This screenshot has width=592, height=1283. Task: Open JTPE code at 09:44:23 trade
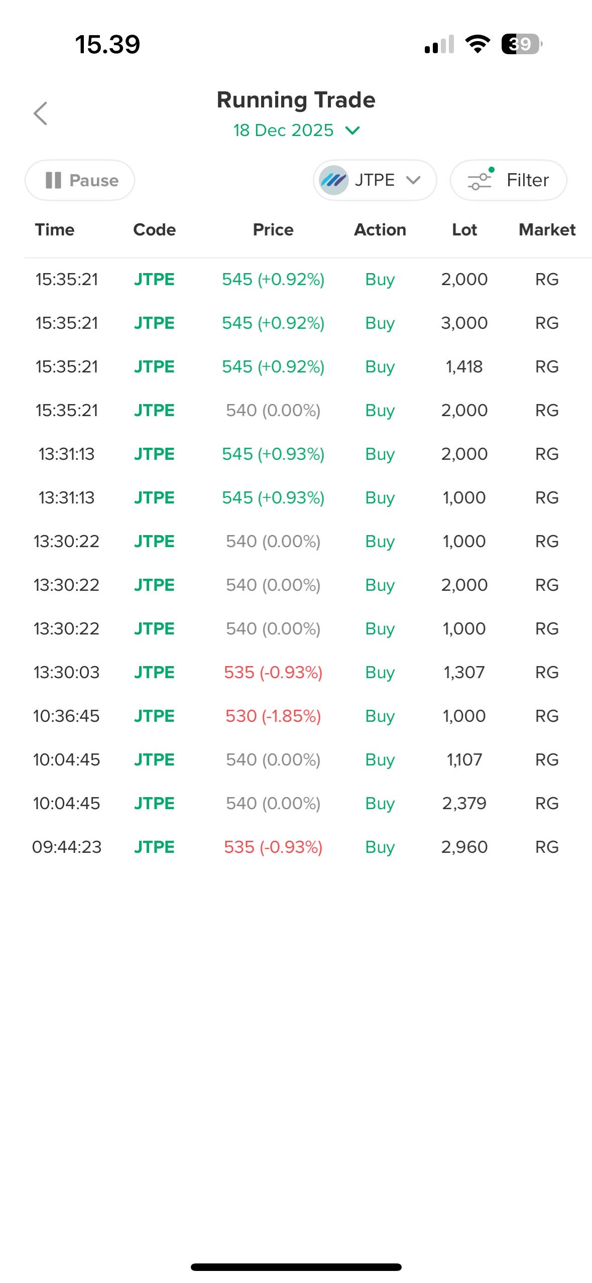(x=154, y=847)
